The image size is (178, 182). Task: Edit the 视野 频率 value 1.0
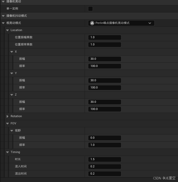pos(105,145)
